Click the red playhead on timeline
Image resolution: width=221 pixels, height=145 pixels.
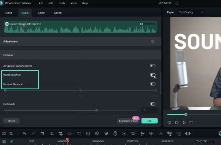pyautogui.click(x=67, y=140)
